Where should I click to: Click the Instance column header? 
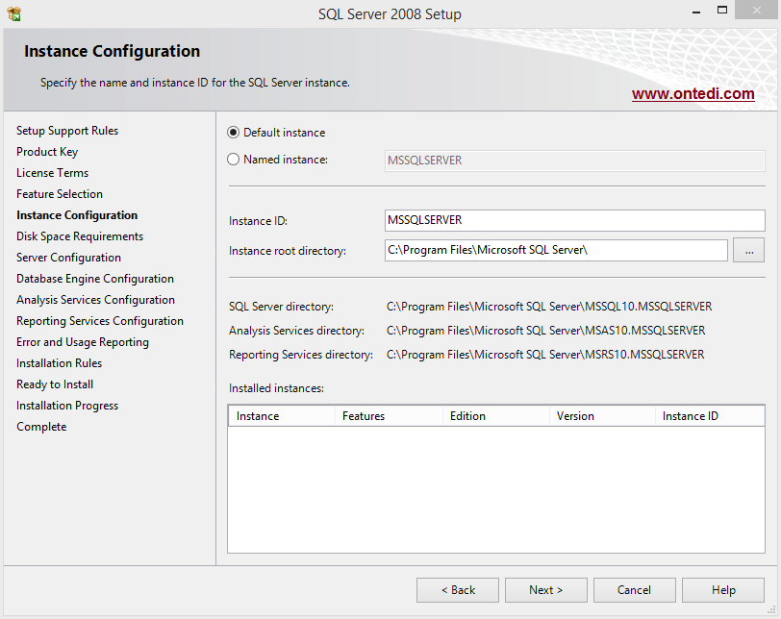coord(282,416)
